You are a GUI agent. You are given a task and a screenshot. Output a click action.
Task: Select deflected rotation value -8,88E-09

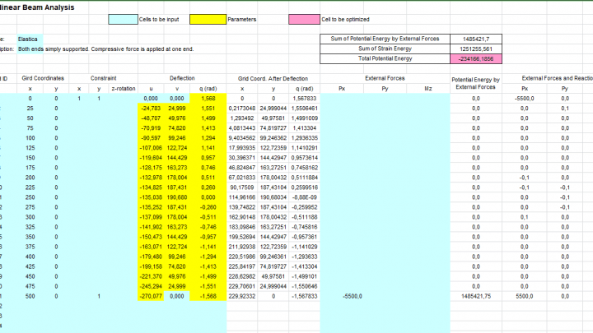[x=305, y=197]
